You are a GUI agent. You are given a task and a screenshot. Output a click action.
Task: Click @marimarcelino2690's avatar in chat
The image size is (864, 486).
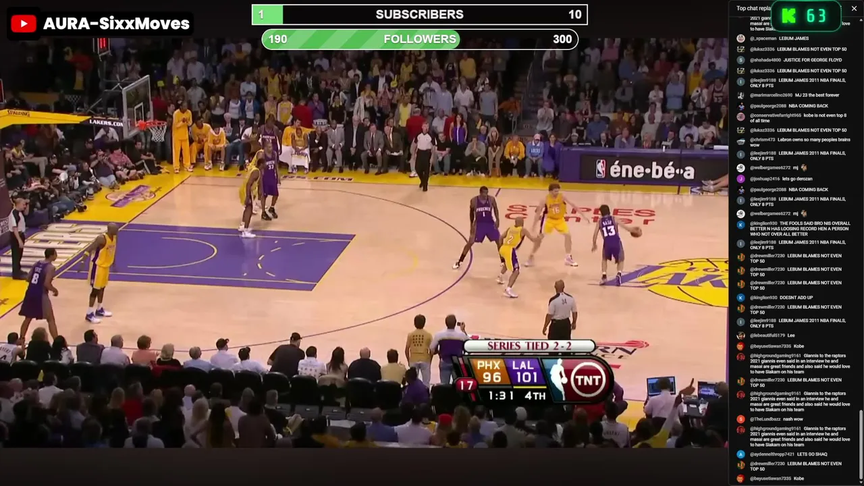click(x=740, y=95)
